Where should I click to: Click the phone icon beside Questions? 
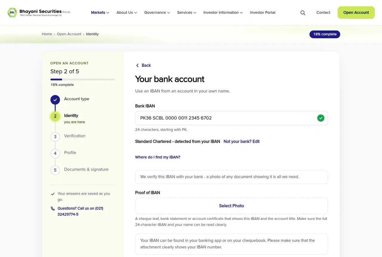click(x=53, y=209)
